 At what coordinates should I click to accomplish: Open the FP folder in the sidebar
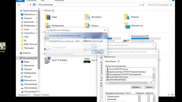(x=24, y=41)
